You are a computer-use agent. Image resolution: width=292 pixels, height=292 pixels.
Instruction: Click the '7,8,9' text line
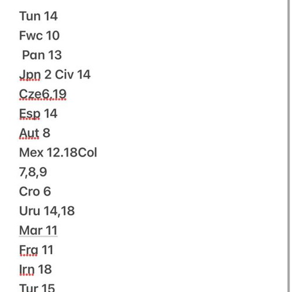point(33,172)
